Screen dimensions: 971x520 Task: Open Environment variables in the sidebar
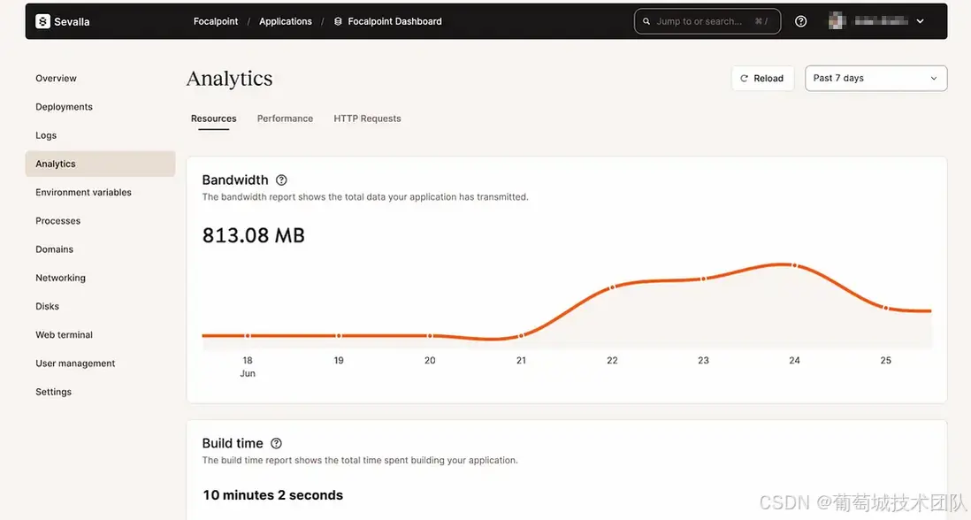(83, 192)
